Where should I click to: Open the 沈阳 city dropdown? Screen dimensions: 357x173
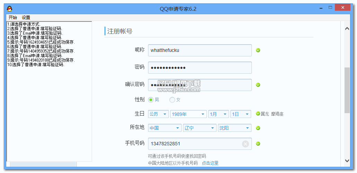coord(235,128)
